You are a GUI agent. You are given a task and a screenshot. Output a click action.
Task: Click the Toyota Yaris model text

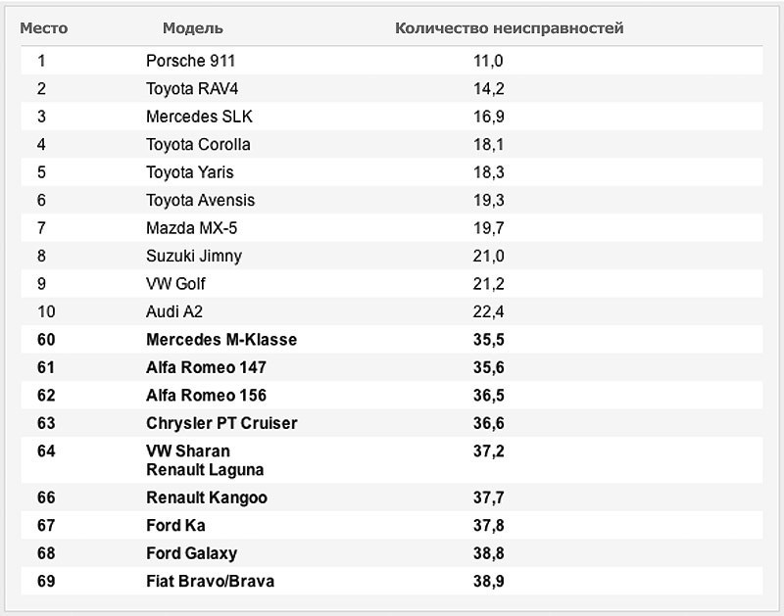(189, 172)
